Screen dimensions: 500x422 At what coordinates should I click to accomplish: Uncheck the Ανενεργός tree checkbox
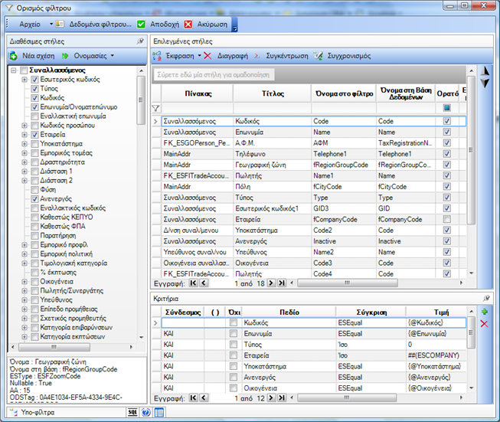pos(34,199)
